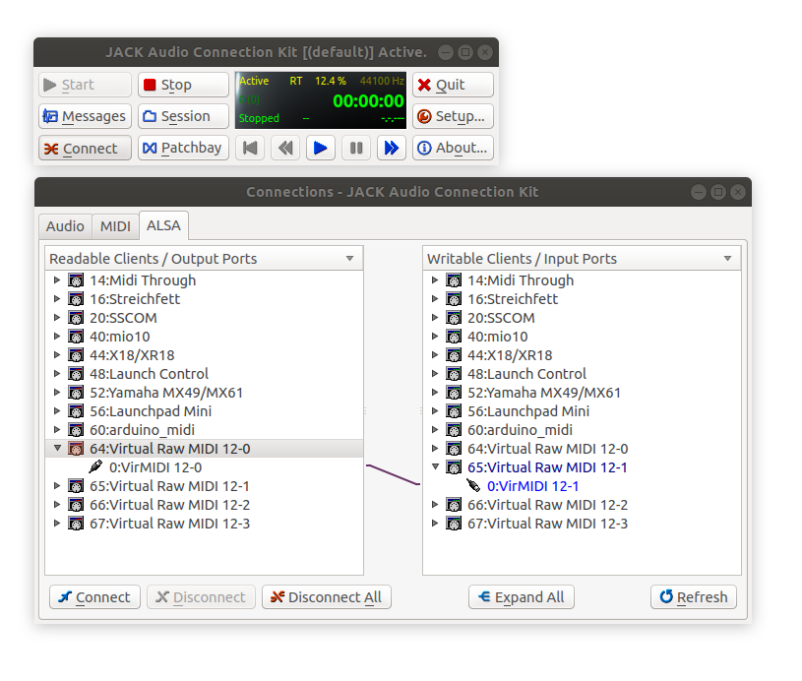Screen dimensions: 802x681
Task: Click the JACK status time display
Action: [x=368, y=101]
